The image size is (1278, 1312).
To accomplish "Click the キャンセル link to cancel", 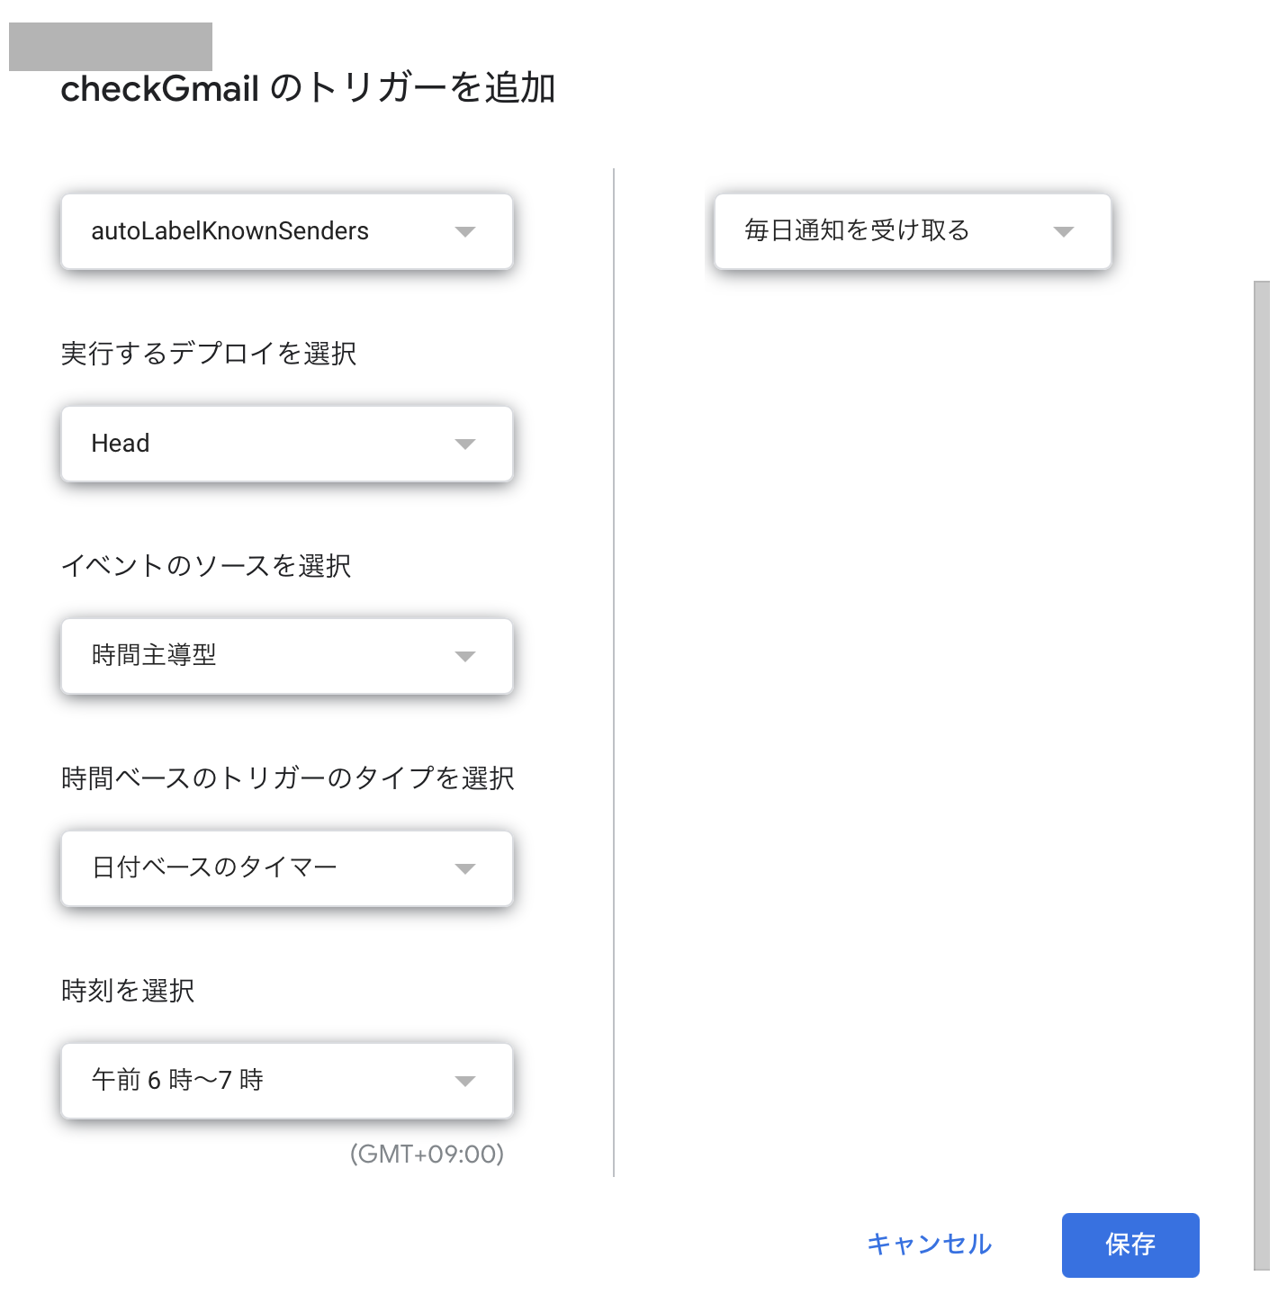I will (929, 1245).
